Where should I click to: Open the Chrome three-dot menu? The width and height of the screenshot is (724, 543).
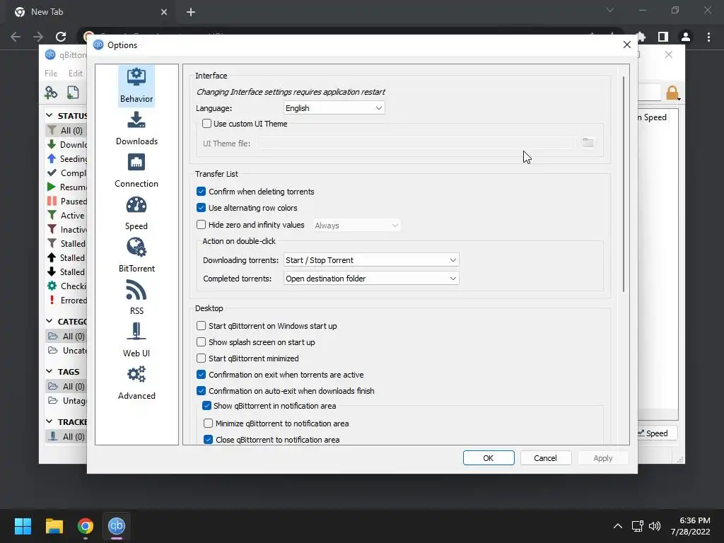pyautogui.click(x=708, y=37)
